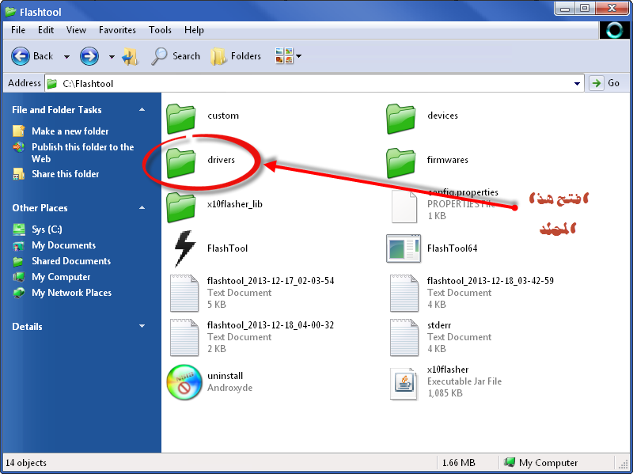Image resolution: width=633 pixels, height=474 pixels.
Task: Click the Flashtool title bar folder icon
Action: (10, 12)
